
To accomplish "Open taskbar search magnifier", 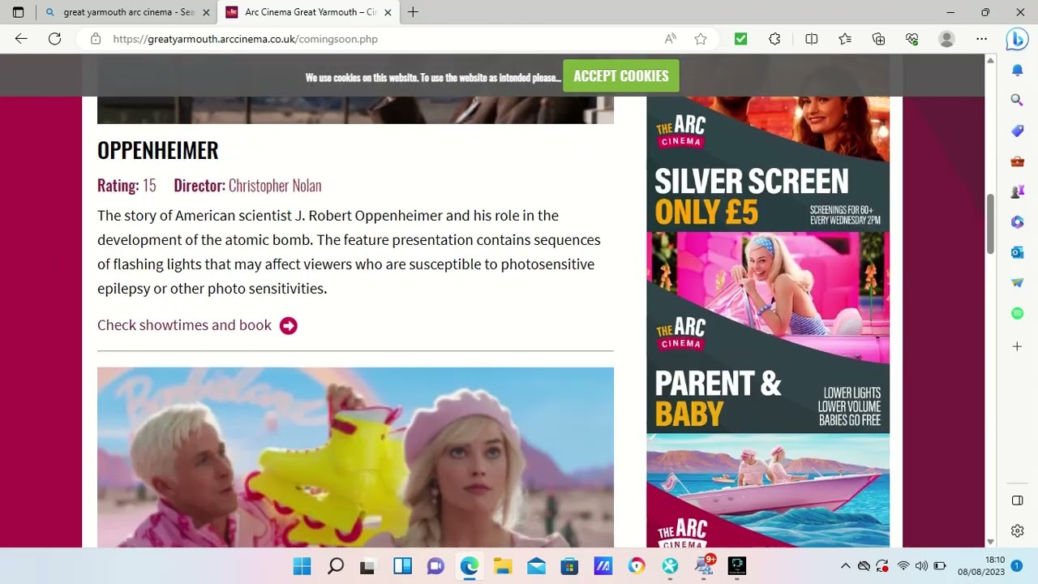I will click(x=335, y=566).
